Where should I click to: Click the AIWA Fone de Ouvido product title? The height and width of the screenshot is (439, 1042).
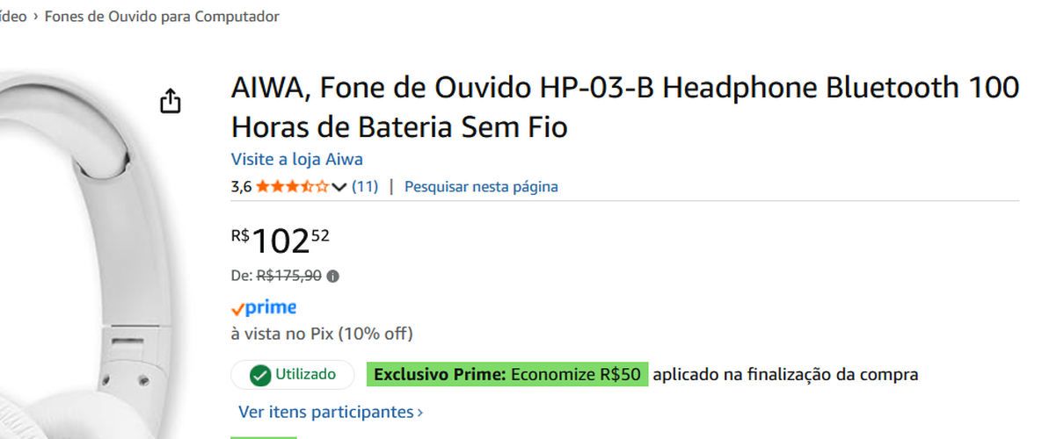coord(624,107)
